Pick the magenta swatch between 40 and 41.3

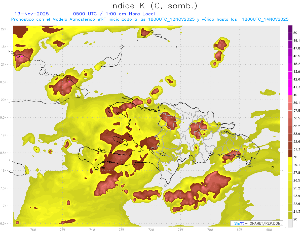pos(290,91)
